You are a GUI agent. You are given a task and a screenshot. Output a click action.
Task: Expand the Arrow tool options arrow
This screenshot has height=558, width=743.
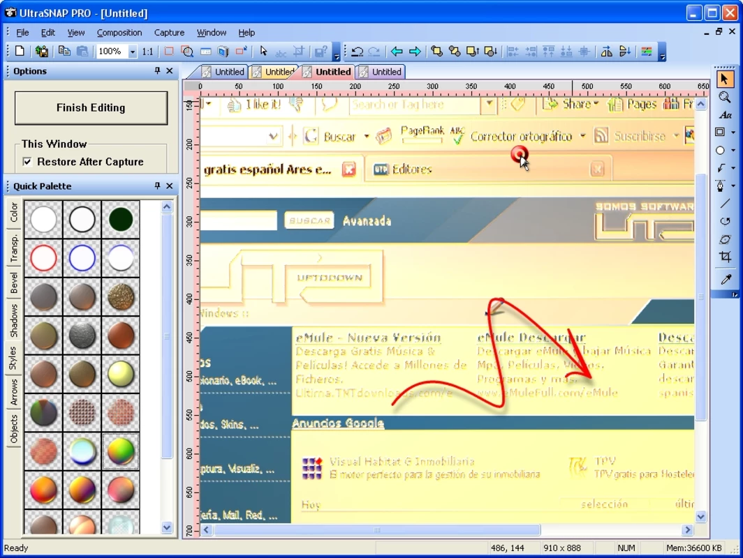(733, 168)
